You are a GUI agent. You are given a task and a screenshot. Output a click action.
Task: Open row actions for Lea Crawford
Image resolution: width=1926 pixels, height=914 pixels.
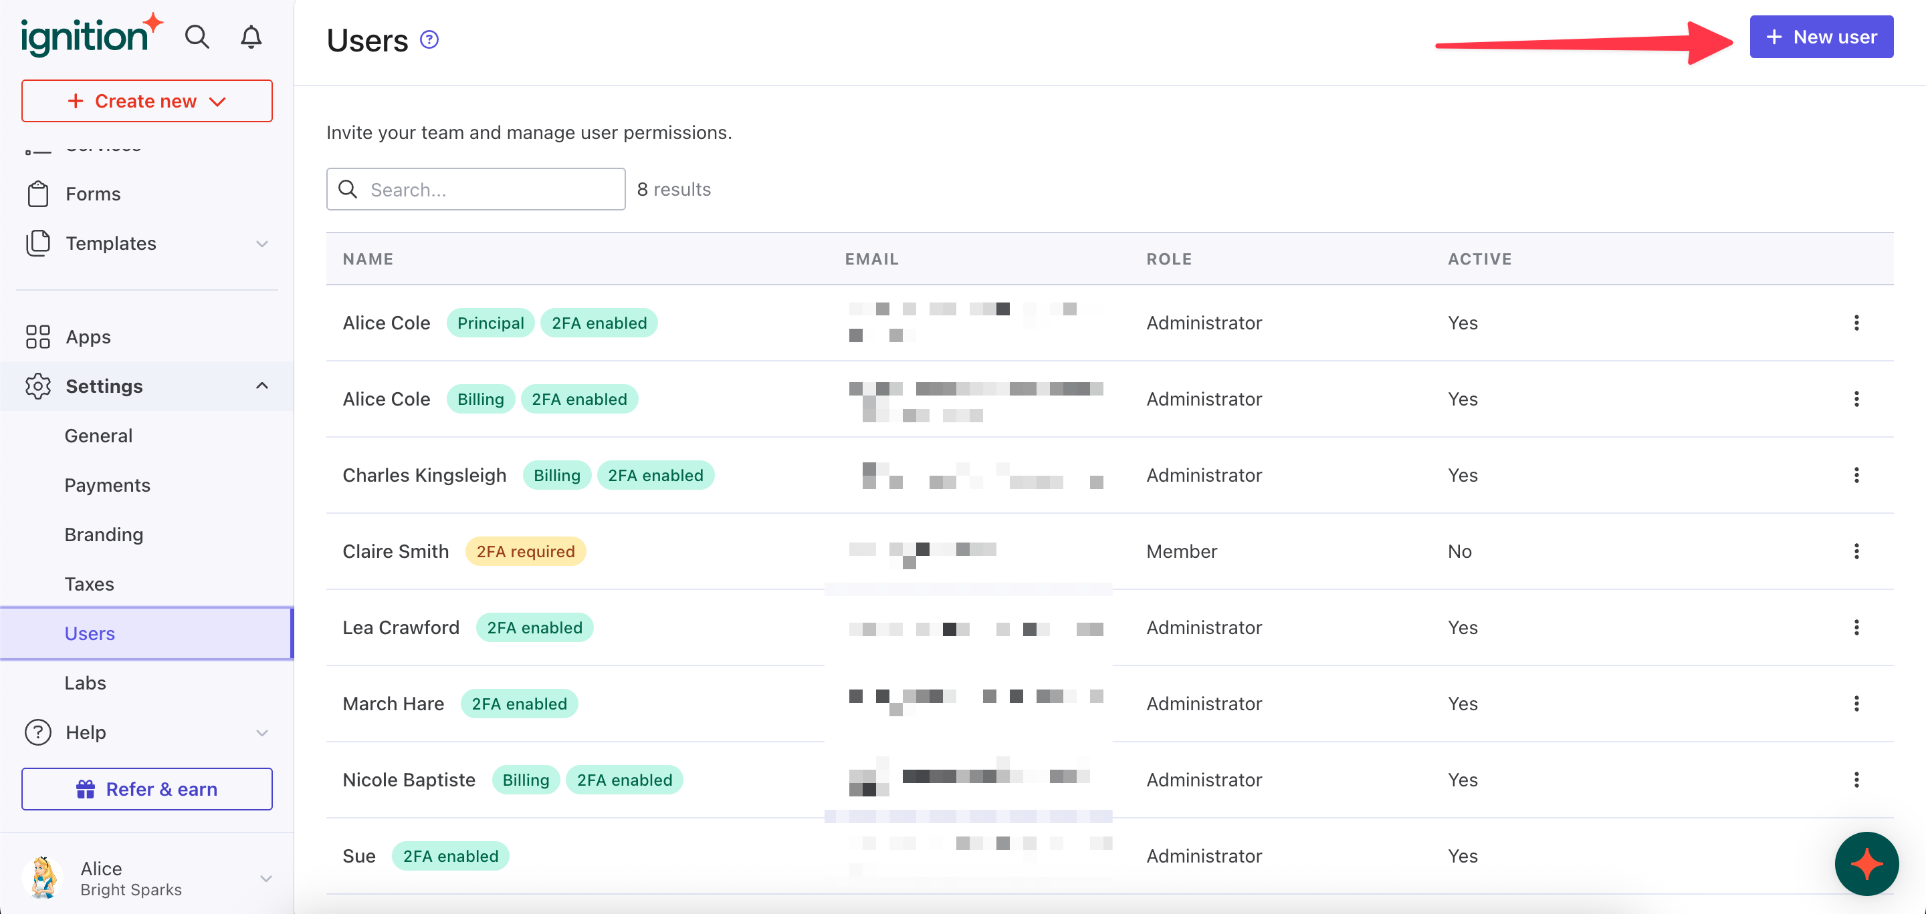pos(1856,627)
